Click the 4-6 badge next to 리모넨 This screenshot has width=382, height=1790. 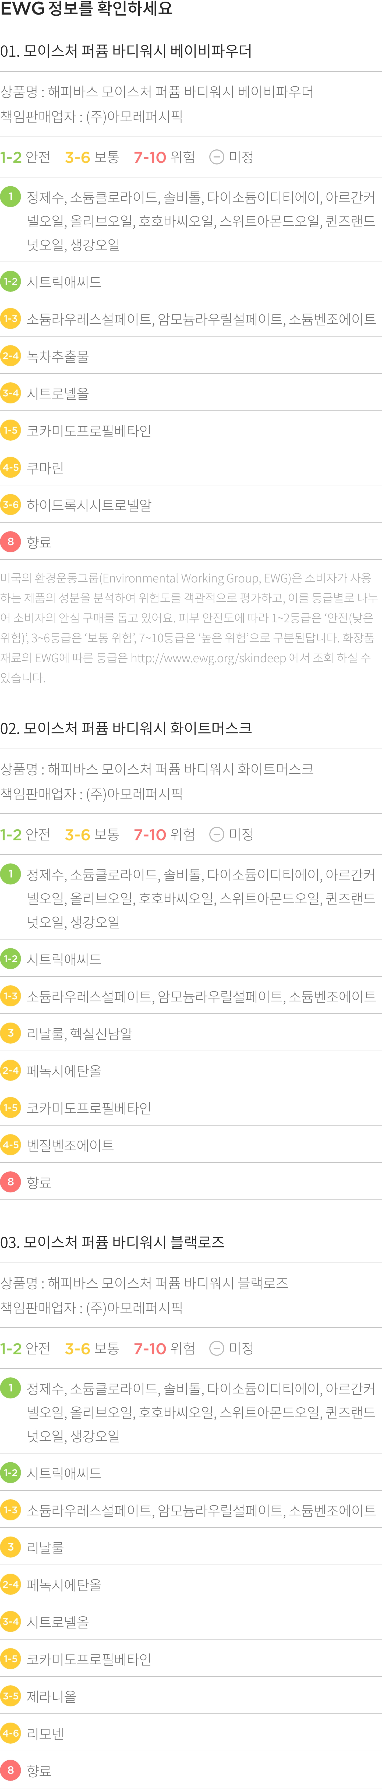[10, 1733]
